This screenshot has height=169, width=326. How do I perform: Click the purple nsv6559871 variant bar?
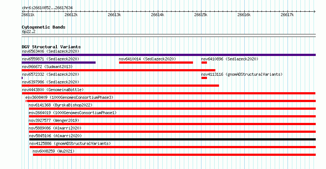(59, 63)
